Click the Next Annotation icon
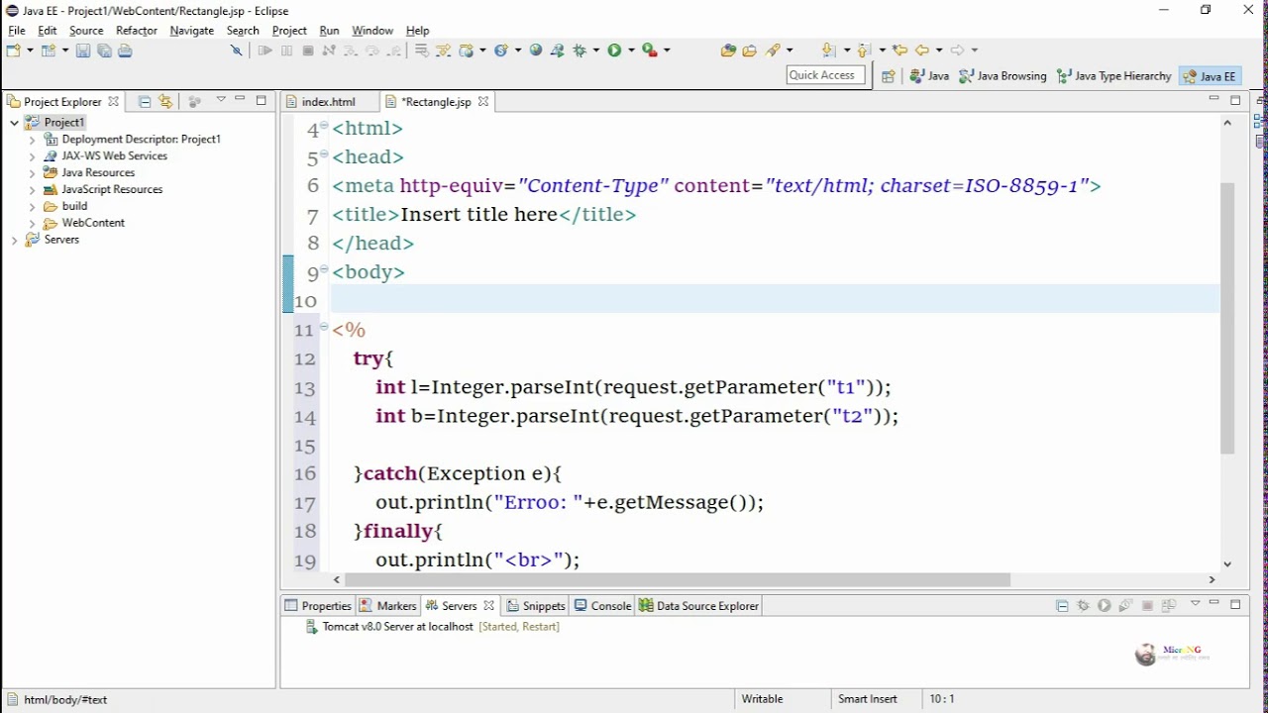 827,50
